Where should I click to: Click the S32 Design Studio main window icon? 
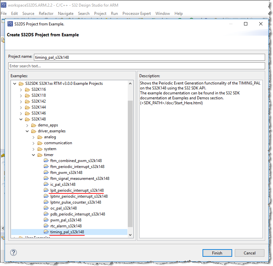pos(4,5)
